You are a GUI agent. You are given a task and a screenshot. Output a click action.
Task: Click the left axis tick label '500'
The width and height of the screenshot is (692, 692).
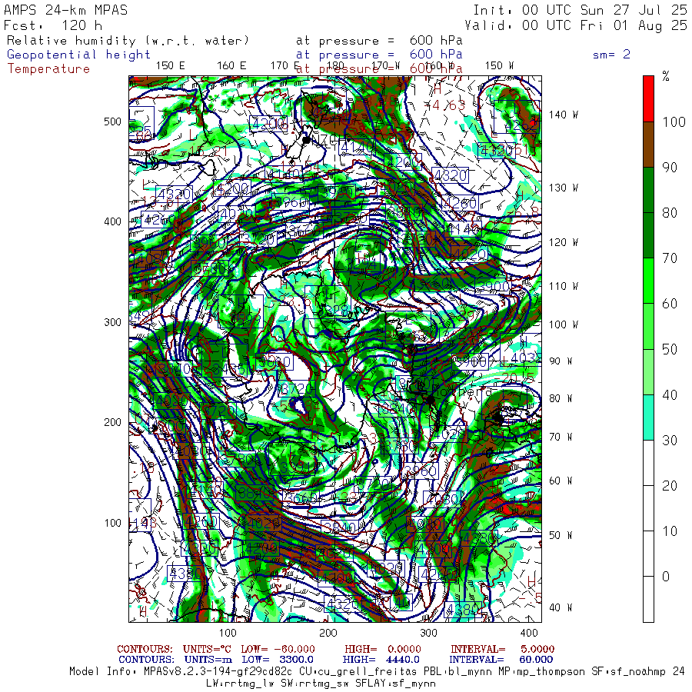click(112, 121)
